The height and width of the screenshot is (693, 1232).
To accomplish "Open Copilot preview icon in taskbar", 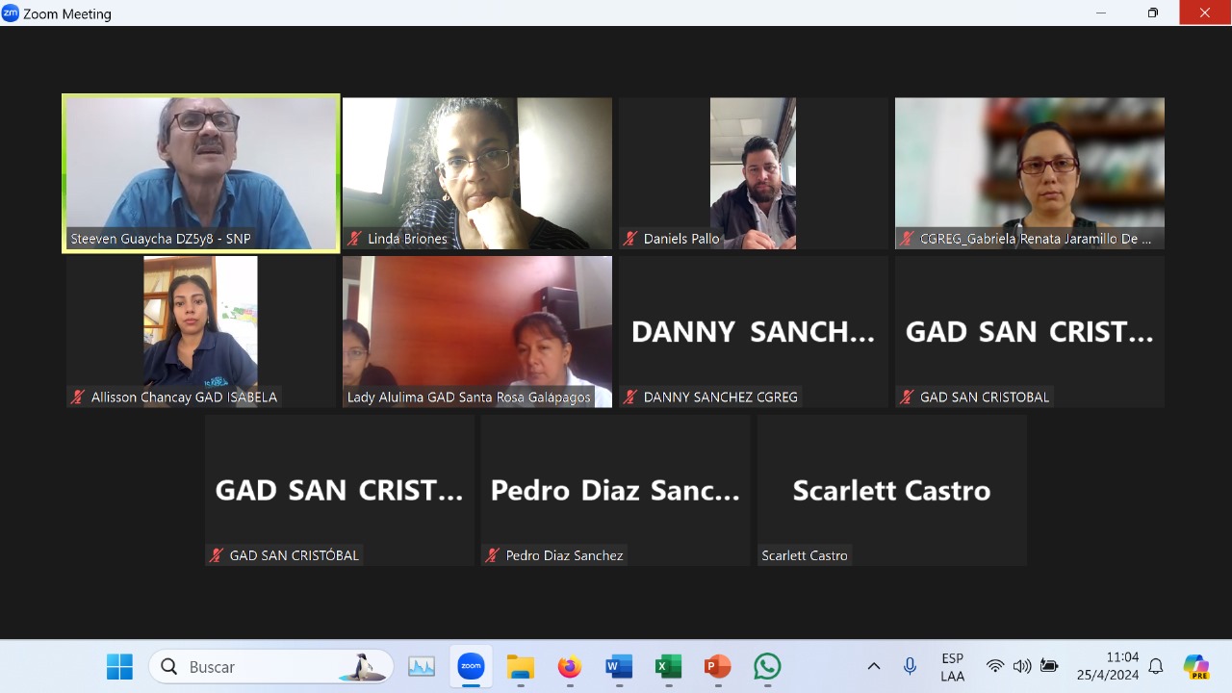I will pyautogui.click(x=1195, y=666).
